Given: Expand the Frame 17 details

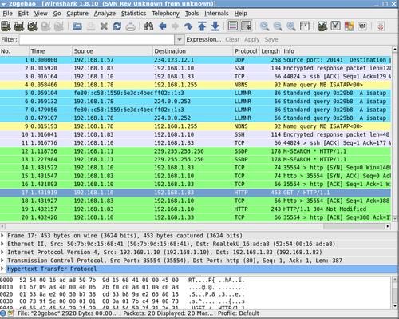Looking at the screenshot, I should tap(2, 236).
